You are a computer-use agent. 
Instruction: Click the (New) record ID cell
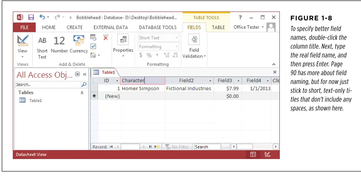109,96
